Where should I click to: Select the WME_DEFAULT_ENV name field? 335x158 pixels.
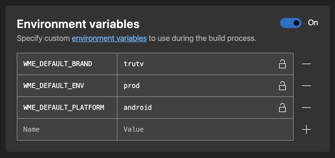tap(67, 86)
